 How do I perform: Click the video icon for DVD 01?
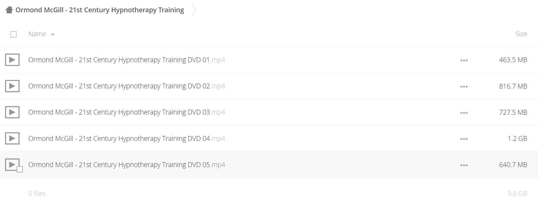pos(12,60)
